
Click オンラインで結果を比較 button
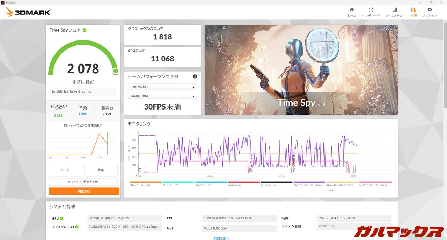[83, 182]
